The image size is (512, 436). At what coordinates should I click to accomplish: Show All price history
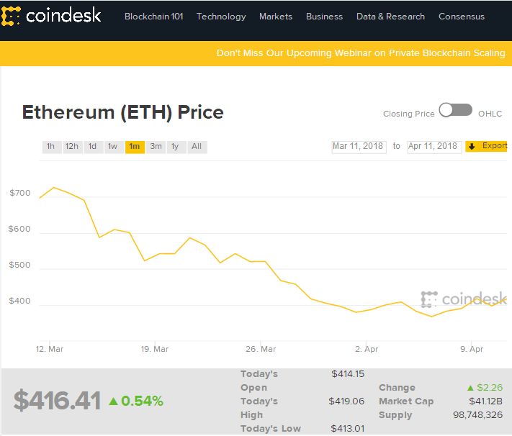(197, 147)
